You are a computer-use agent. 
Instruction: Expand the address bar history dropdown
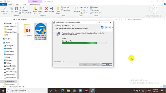[x=116, y=19]
